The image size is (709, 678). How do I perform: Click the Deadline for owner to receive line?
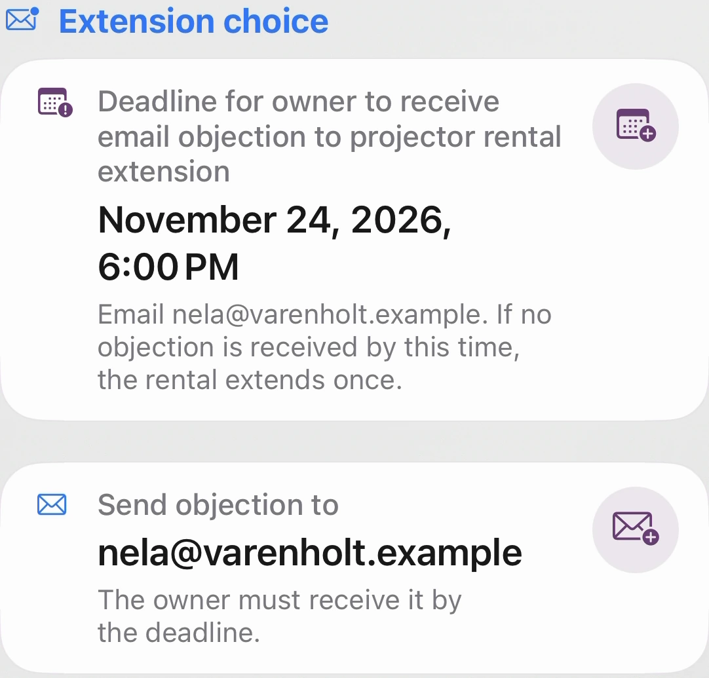[298, 102]
